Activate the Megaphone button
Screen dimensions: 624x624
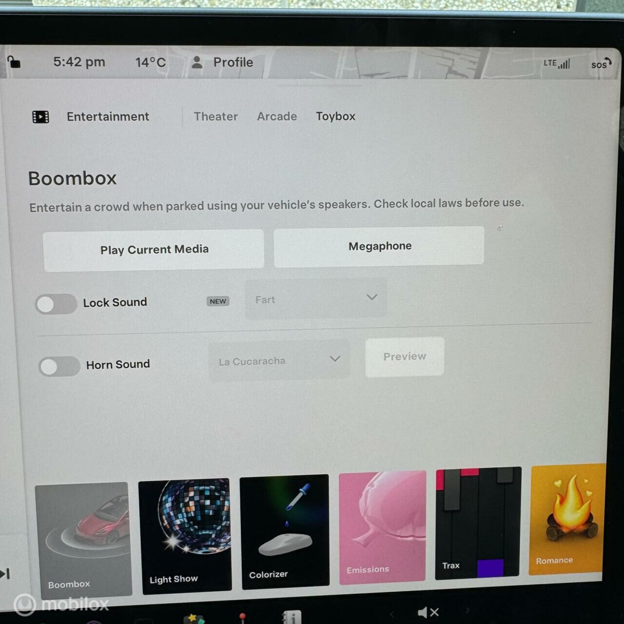pyautogui.click(x=379, y=247)
